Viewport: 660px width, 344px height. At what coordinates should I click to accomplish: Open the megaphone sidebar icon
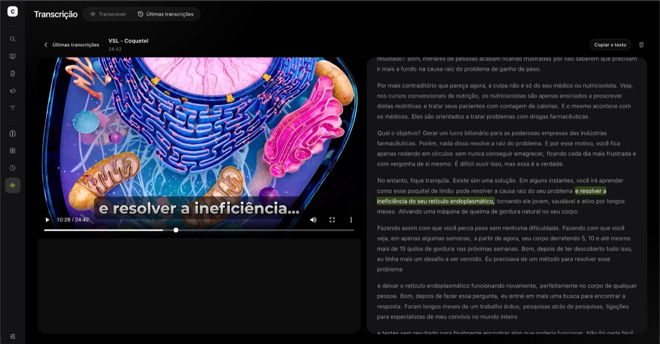[x=13, y=90]
